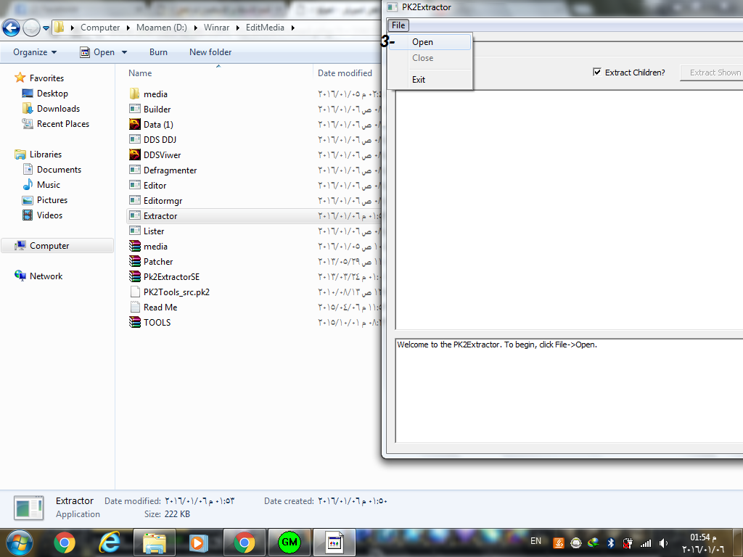Image resolution: width=743 pixels, height=557 pixels.
Task: Sort files by the Name column header
Action: pyautogui.click(x=140, y=73)
